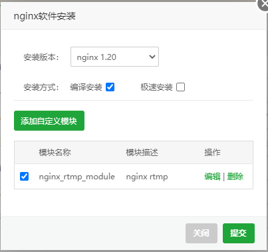Viewport: 268px width, 252px height.
Task: Submit with the 提交 button
Action: coord(239,233)
